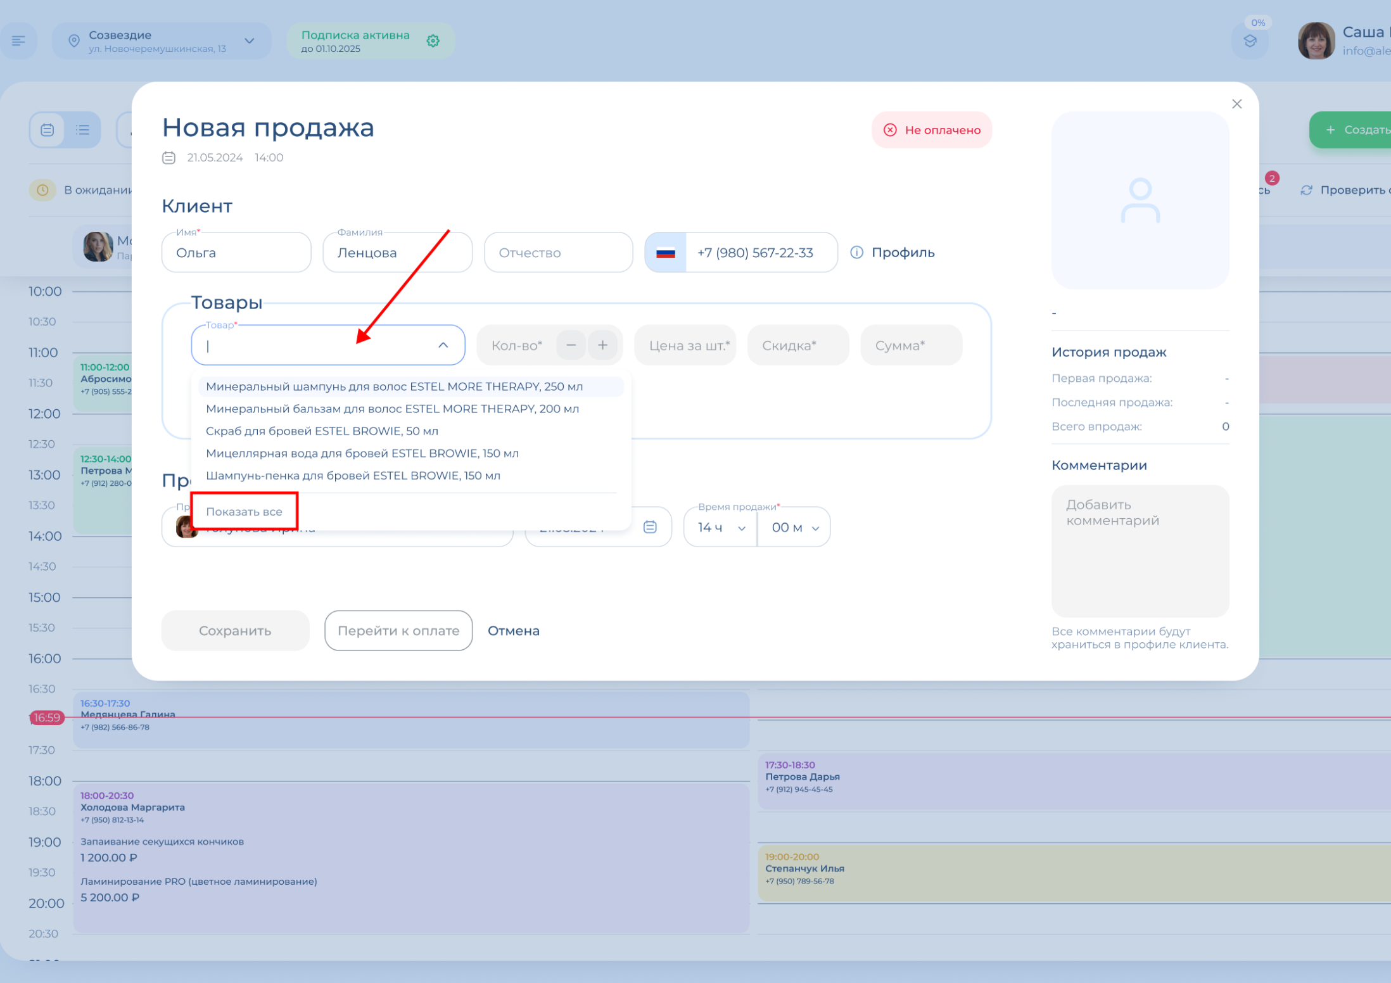Click the Russian flag country selector

pos(665,252)
